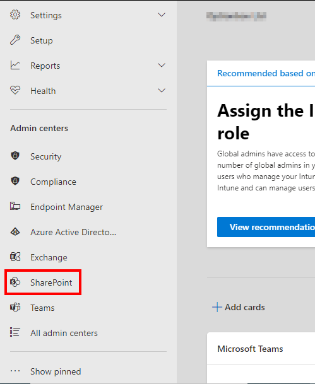Click the Compliance shield icon
Image resolution: width=315 pixels, height=384 pixels.
point(15,181)
